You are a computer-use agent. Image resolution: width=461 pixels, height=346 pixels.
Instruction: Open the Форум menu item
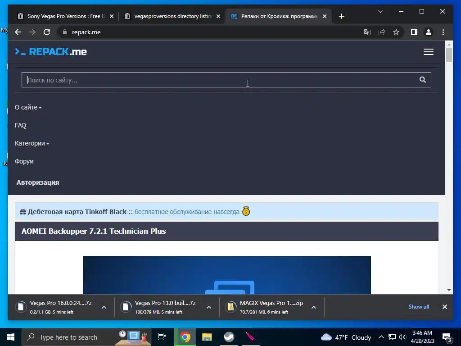[x=24, y=162]
